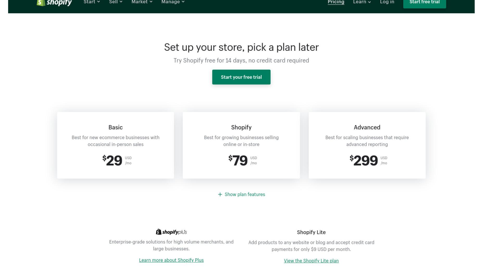Click Start free trial in header
Viewport: 500px width, 273px height.
click(424, 3)
